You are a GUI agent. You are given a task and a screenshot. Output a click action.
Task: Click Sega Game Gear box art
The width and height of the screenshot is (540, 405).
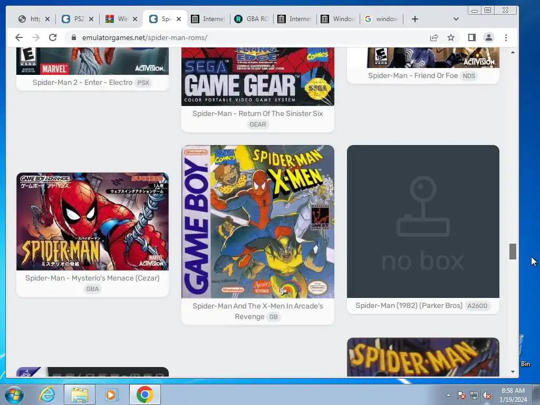tap(257, 76)
